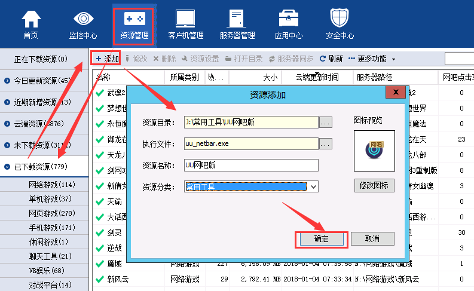This screenshot has height=291, width=474.
Task: Collapse the 已下载资源 sidebar category
Action: [x=44, y=166]
